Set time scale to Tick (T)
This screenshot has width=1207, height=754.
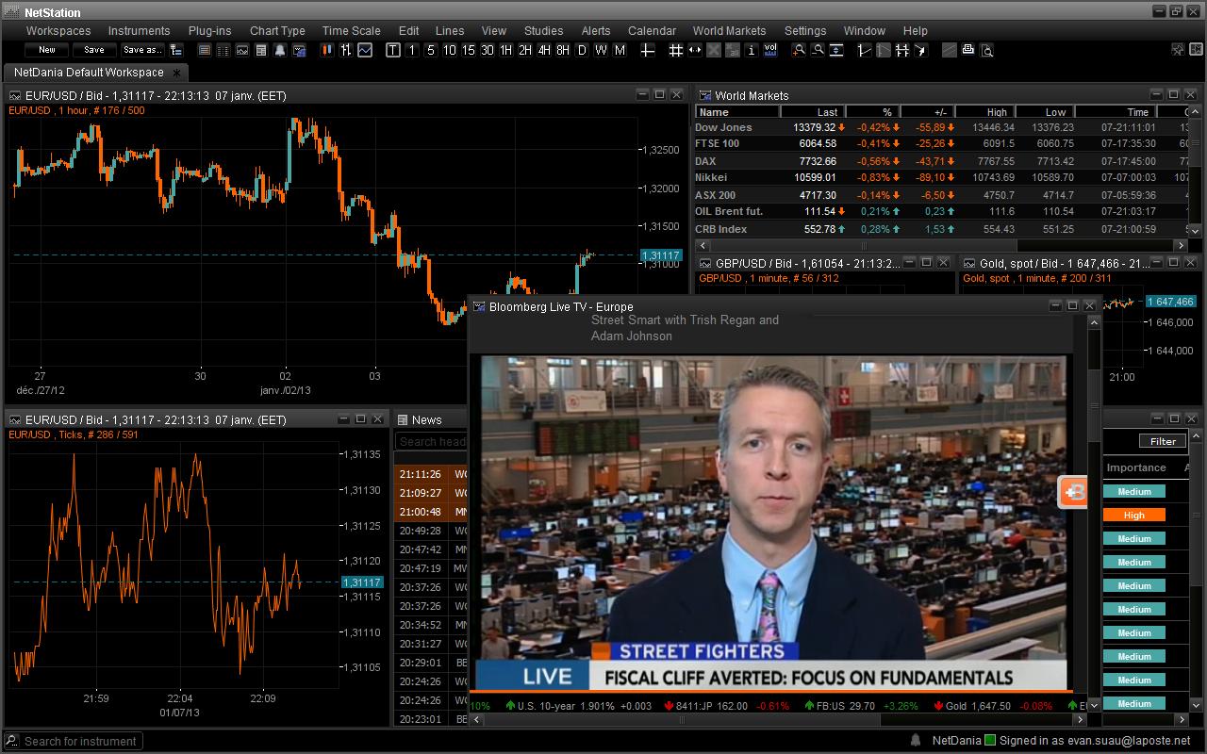393,50
